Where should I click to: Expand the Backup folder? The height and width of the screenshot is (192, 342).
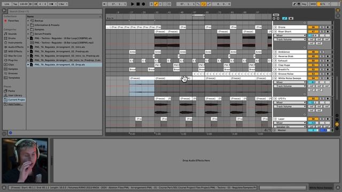pyautogui.click(x=28, y=21)
